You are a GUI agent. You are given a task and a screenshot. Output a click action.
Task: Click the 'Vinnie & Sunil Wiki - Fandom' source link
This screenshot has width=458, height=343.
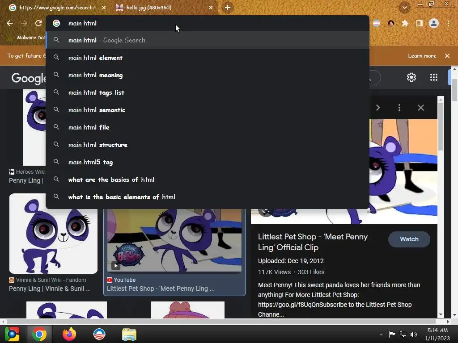pyautogui.click(x=47, y=280)
